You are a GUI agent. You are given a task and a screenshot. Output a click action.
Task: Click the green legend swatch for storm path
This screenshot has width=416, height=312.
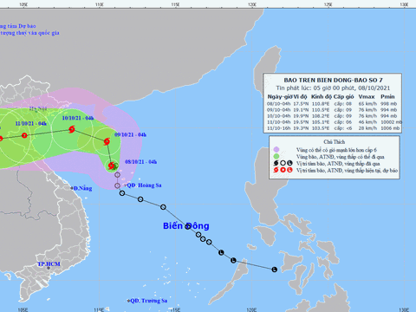pyautogui.click(x=276, y=157)
